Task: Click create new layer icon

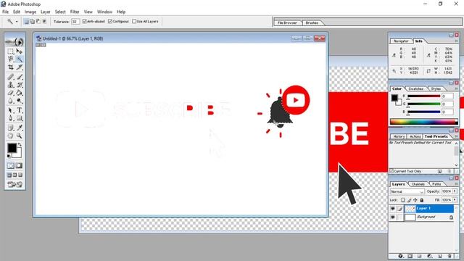Action: coord(440,256)
